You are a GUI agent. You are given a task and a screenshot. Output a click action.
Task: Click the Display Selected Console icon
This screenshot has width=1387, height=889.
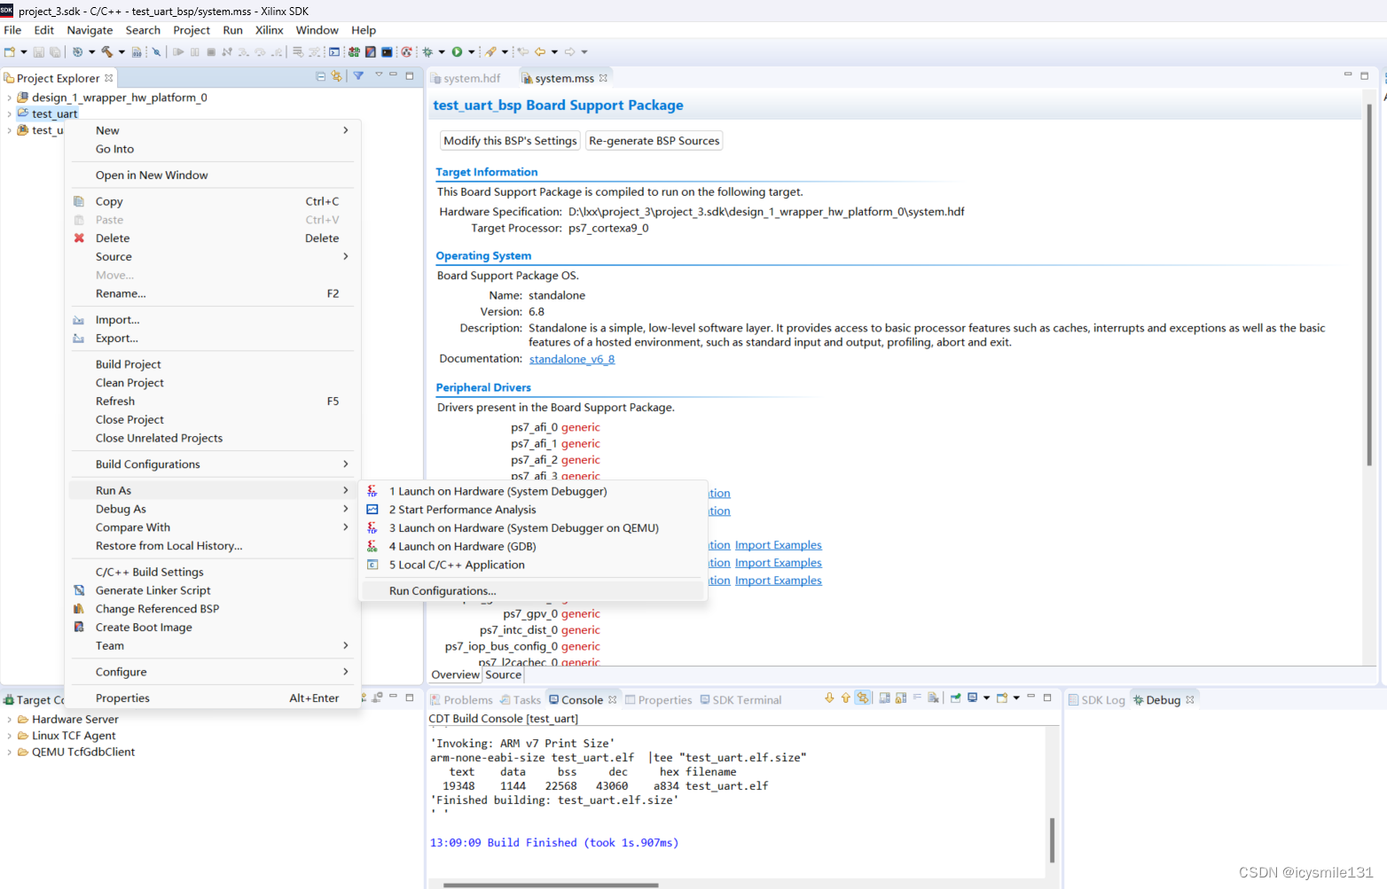pyautogui.click(x=972, y=698)
